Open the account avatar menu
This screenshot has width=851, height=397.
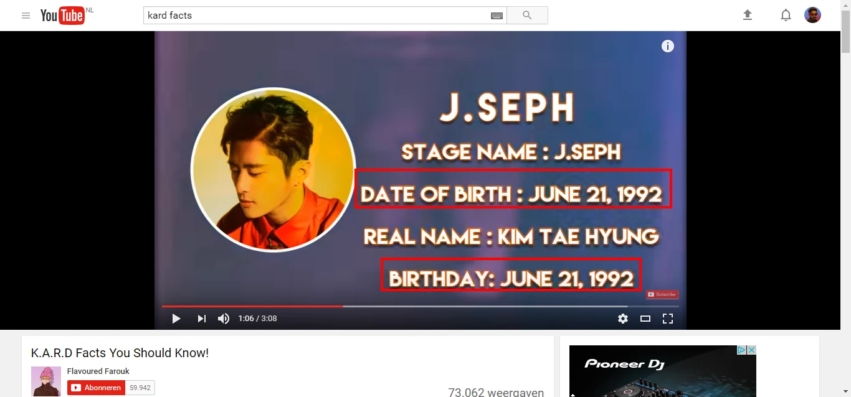[812, 15]
